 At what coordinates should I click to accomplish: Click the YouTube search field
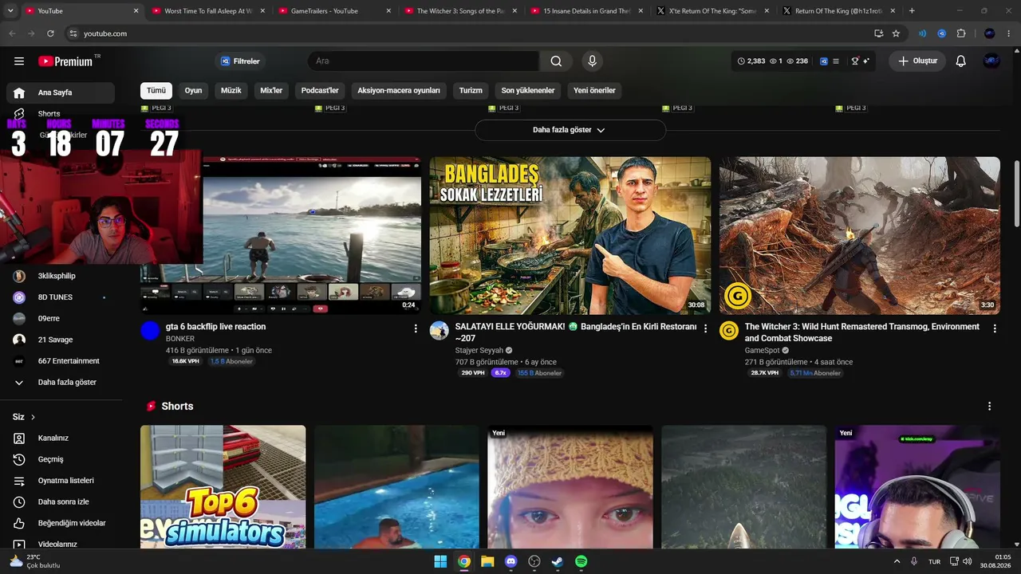423,61
